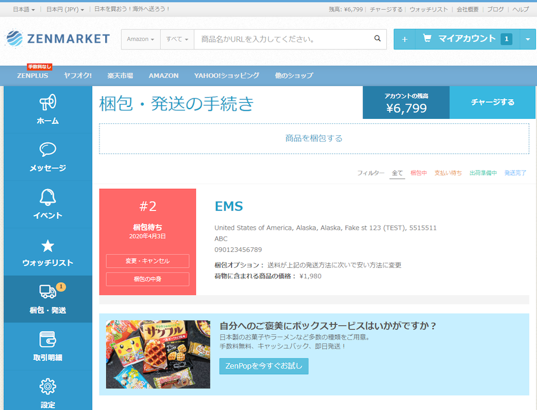Click the マイアカウント button
Viewport: 537px width, 410px height.
[467, 39]
